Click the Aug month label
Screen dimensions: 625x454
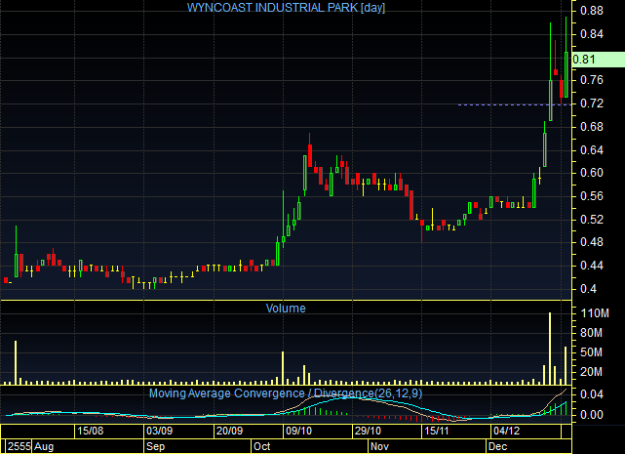coord(44,446)
